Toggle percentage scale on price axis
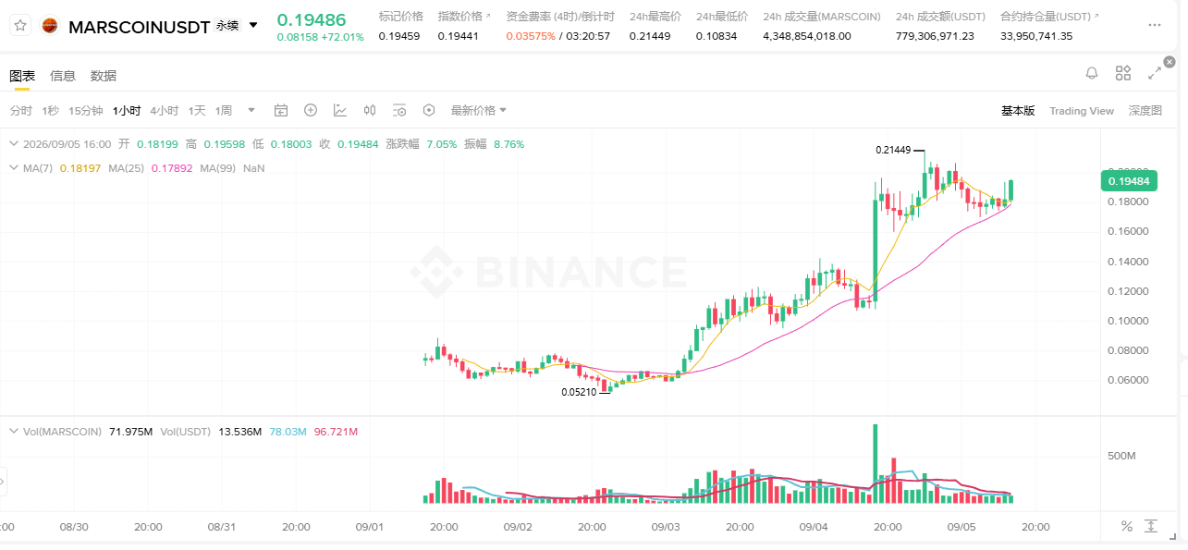The height and width of the screenshot is (550, 1188). tap(1127, 526)
